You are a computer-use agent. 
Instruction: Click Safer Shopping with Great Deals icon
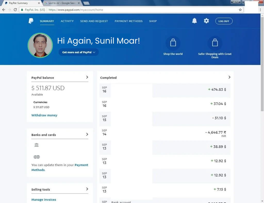(x=215, y=43)
